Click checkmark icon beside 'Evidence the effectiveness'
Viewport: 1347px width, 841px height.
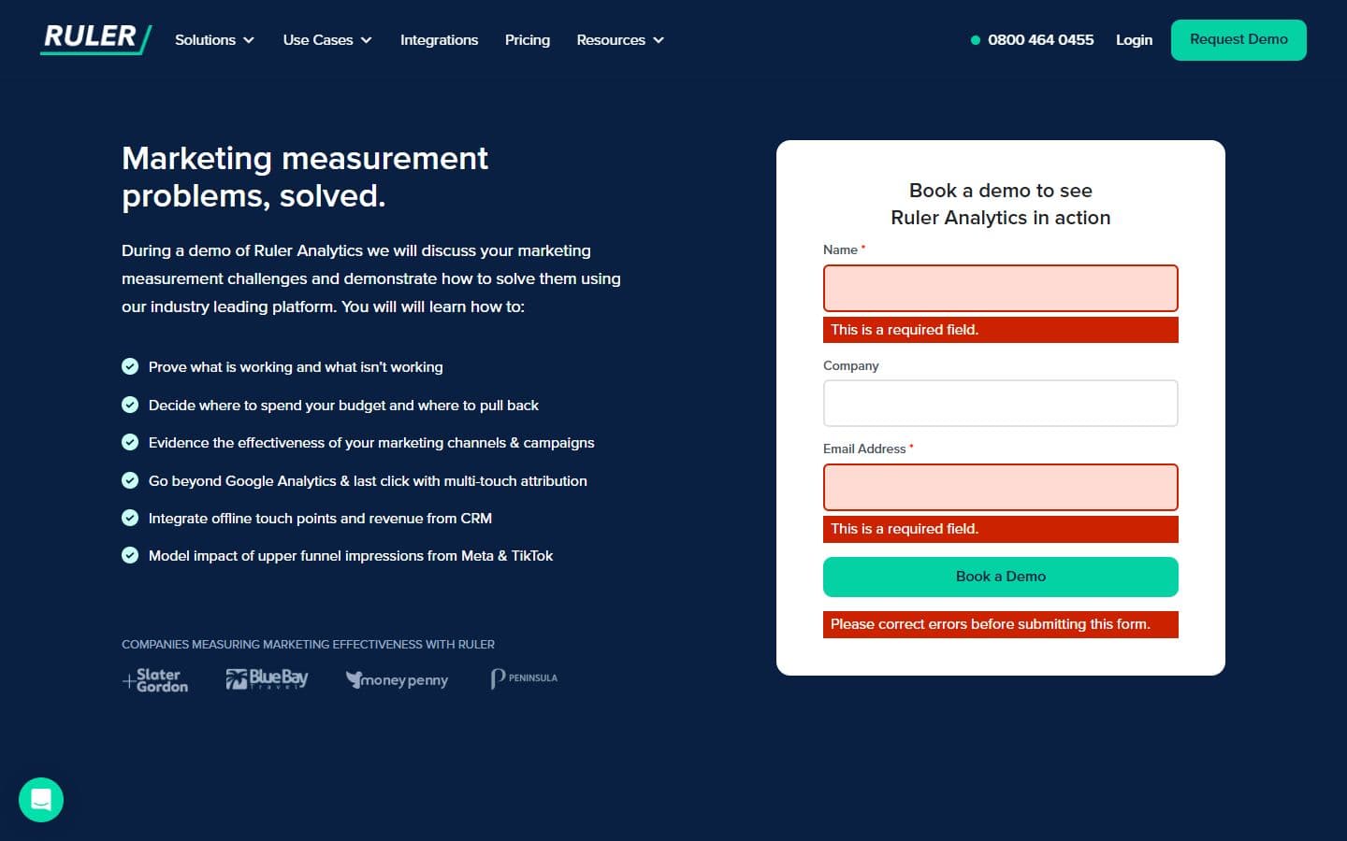coord(130,442)
